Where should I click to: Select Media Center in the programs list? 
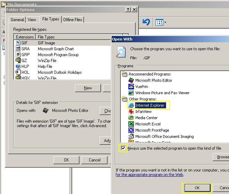tap(146, 118)
